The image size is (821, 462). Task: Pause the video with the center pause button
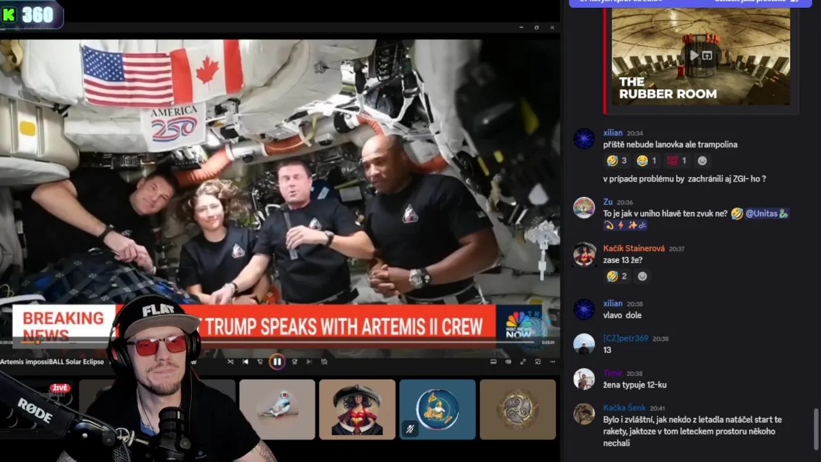pyautogui.click(x=276, y=362)
